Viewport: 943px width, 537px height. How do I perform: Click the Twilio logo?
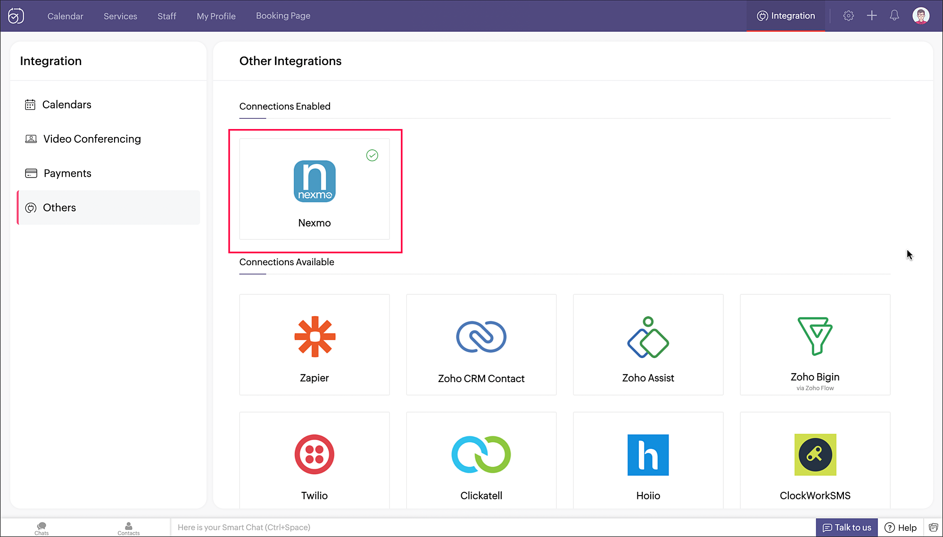(x=314, y=455)
